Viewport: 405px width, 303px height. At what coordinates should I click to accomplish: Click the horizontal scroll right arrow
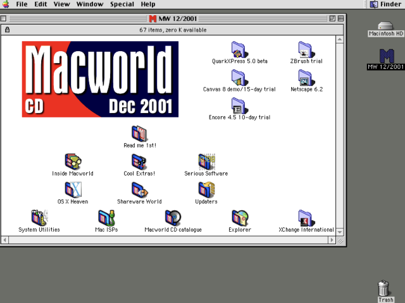tap(332, 240)
